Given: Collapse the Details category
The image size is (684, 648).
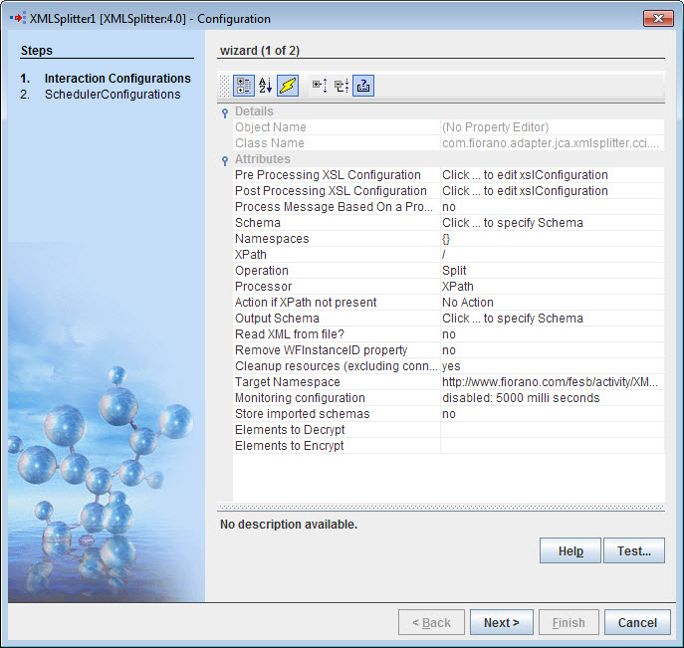Looking at the screenshot, I should pos(225,112).
